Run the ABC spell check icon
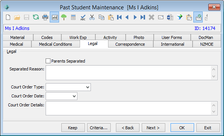 pos(83,17)
